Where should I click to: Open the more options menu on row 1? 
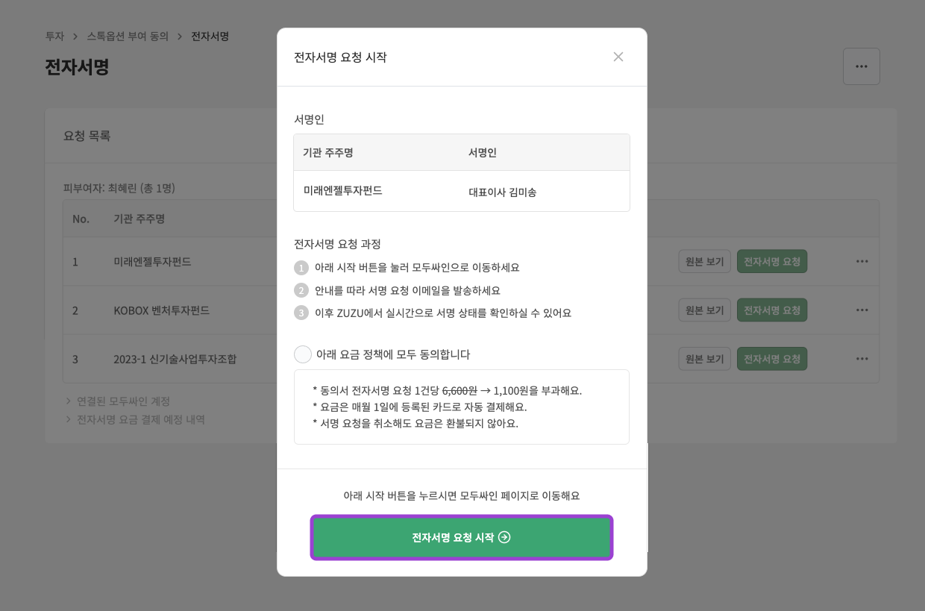click(862, 260)
